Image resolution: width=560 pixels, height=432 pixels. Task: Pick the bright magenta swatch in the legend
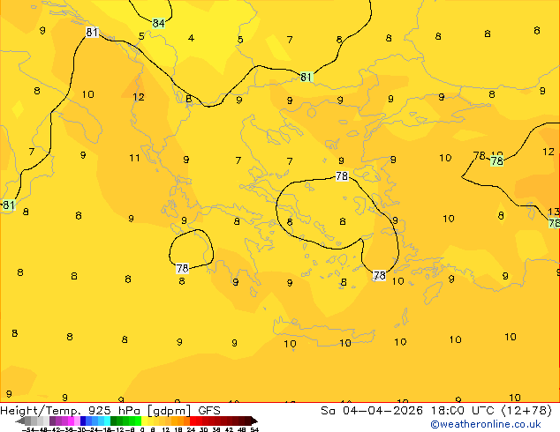tap(71, 421)
